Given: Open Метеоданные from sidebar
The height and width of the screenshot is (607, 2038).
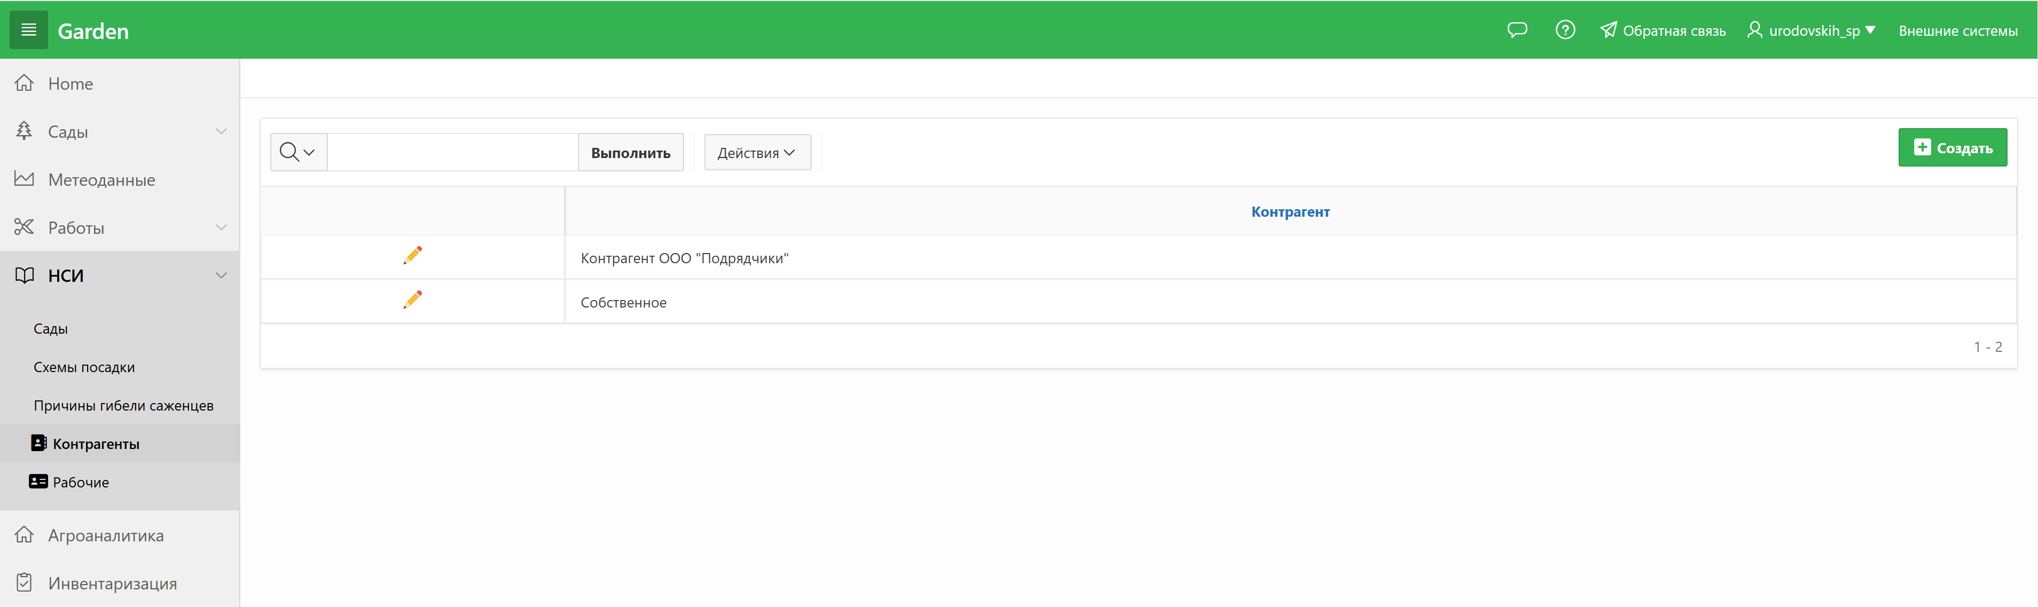Looking at the screenshot, I should pyautogui.click(x=101, y=180).
